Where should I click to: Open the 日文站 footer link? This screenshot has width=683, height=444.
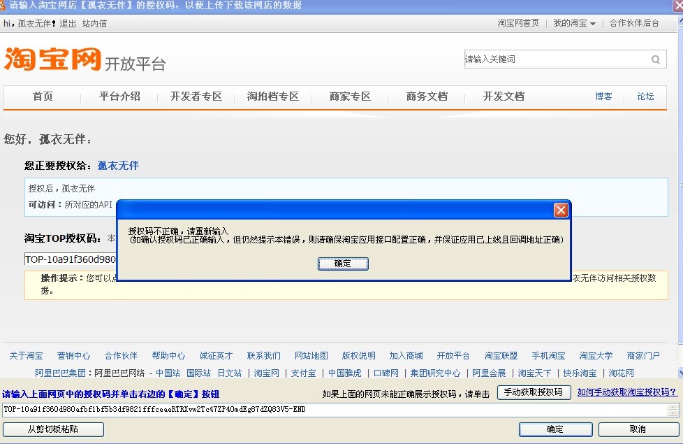(230, 373)
